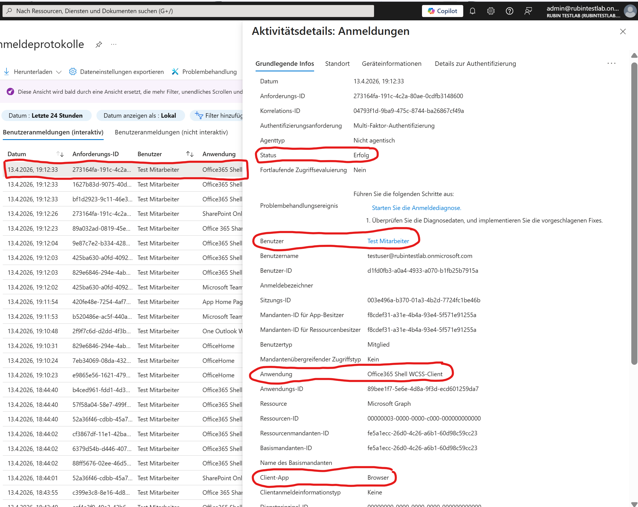Open the help question mark
The height and width of the screenshot is (507, 638).
(x=509, y=11)
